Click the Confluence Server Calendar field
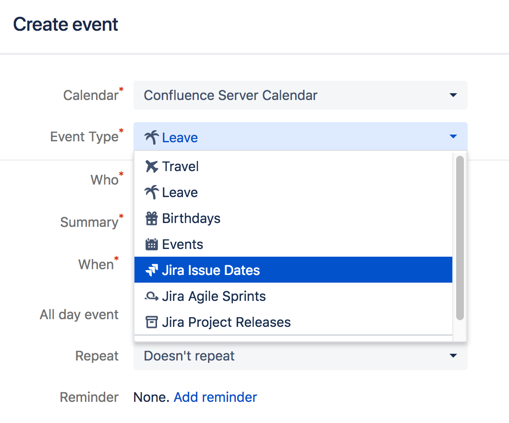Image resolution: width=509 pixels, height=423 pixels. click(x=300, y=95)
